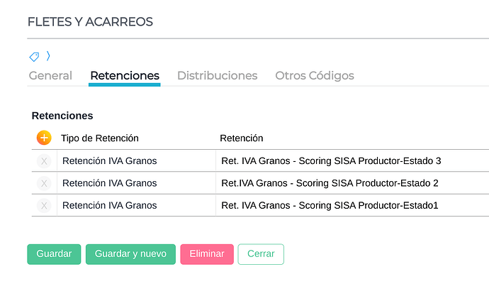Go to the Otros Códigos tab
Viewport: 489px width, 284px height.
(x=315, y=75)
